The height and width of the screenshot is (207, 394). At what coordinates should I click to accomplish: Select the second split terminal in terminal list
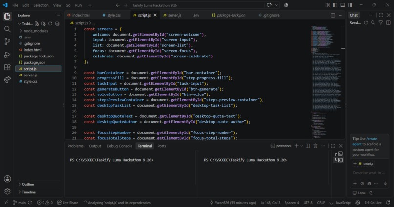[x=338, y=160]
